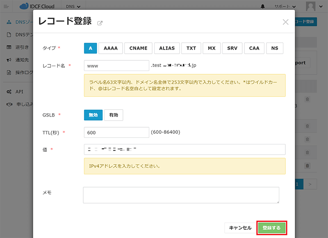The width and height of the screenshot is (328, 238).
Task: Choose the TXT record type
Action: (191, 48)
